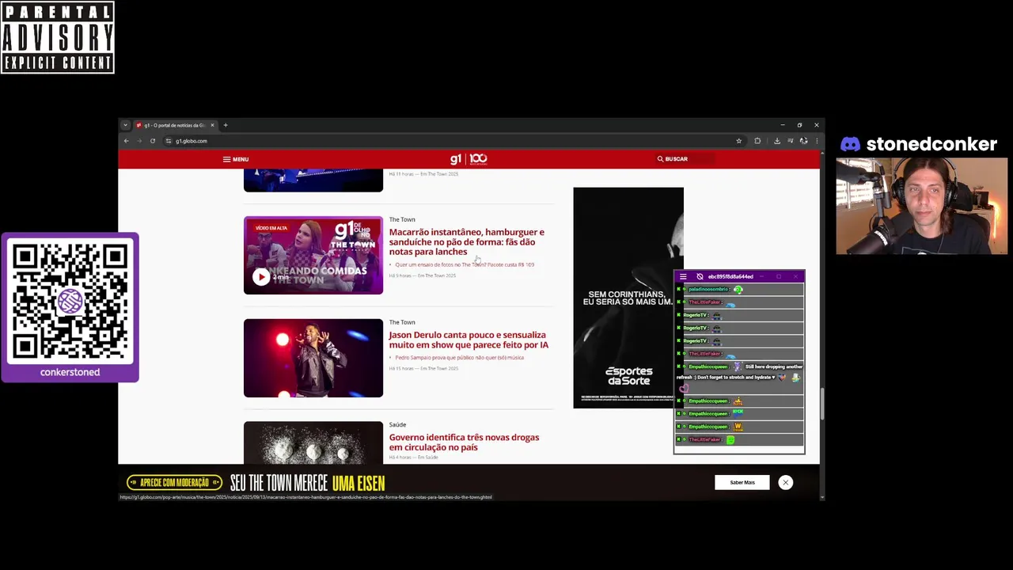Click the g1 100 logo in header
The width and height of the screenshot is (1013, 570).
pos(469,159)
